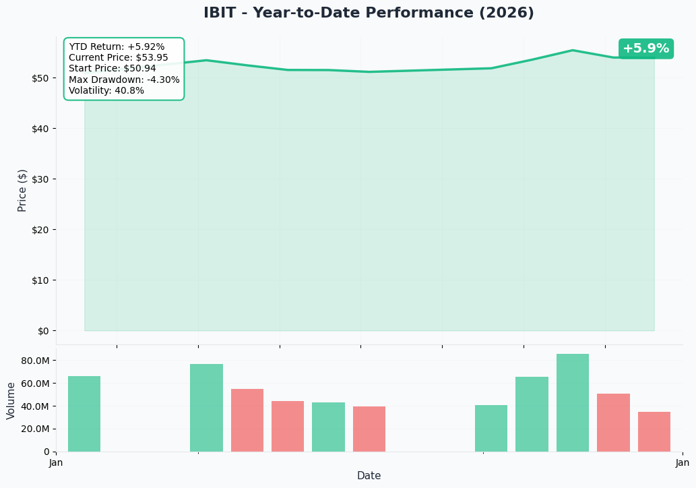Click the $20 price axis label

(x=40, y=230)
